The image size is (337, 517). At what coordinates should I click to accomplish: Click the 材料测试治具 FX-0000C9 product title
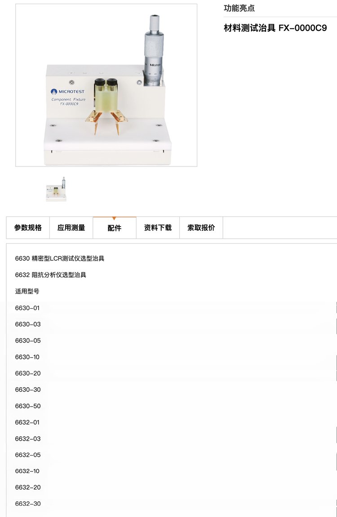click(x=275, y=28)
